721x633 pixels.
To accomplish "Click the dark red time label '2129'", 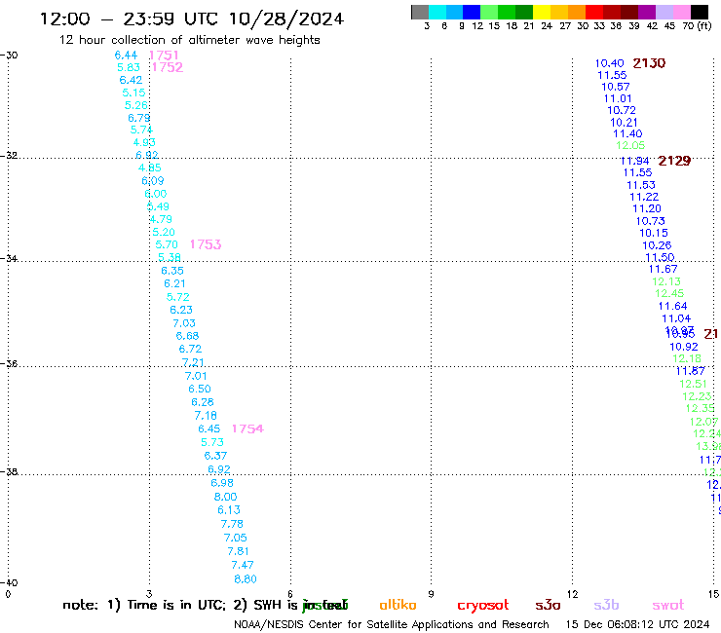I will [674, 161].
